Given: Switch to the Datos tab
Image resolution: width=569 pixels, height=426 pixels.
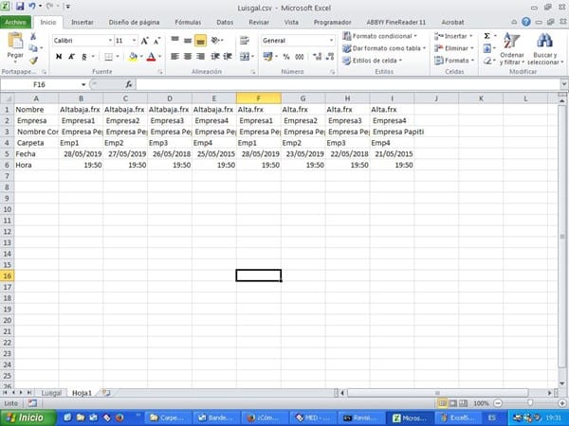Looking at the screenshot, I should 225,23.
